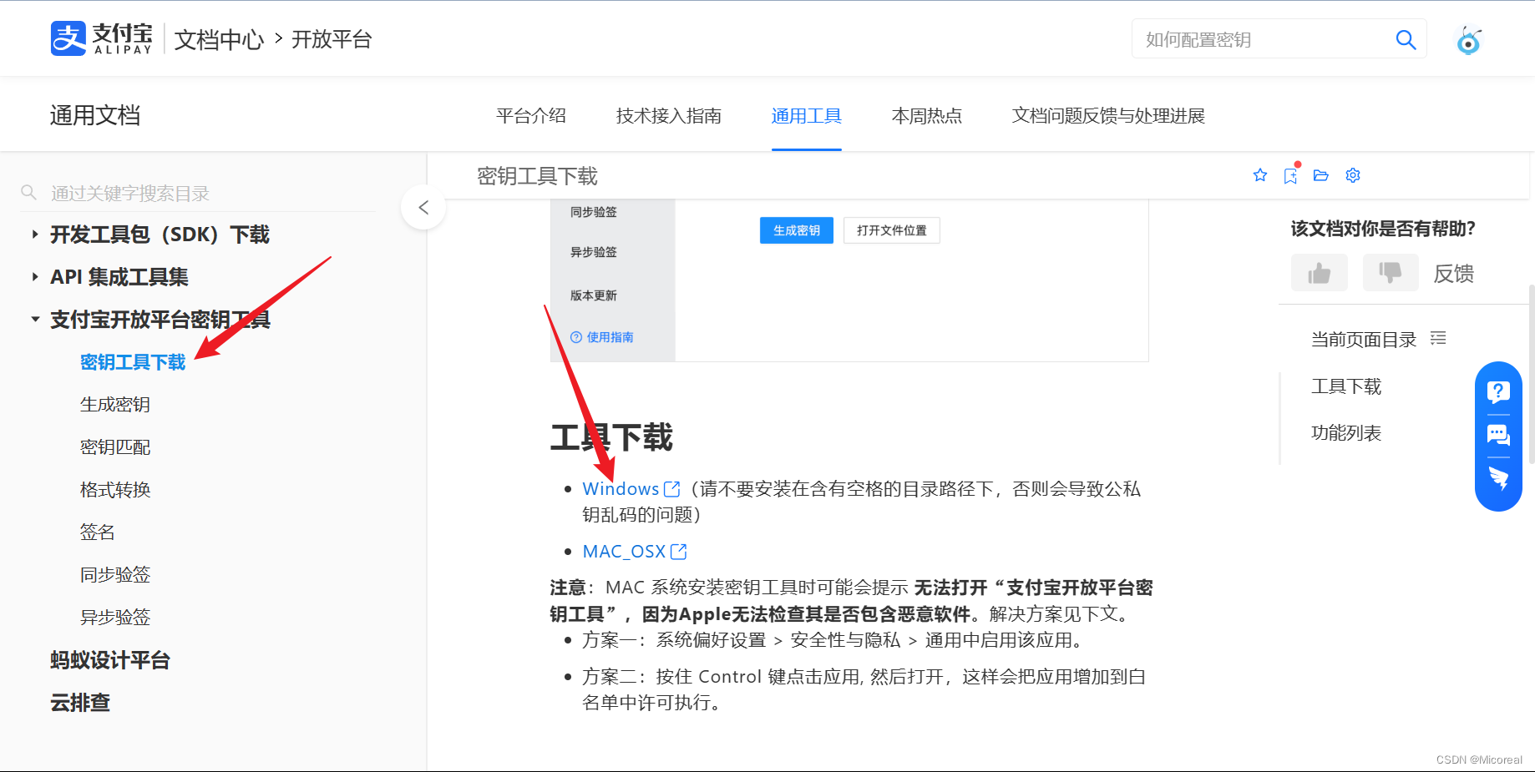Click the bird assistant icon in floating bar
The height and width of the screenshot is (772, 1535).
(1498, 478)
